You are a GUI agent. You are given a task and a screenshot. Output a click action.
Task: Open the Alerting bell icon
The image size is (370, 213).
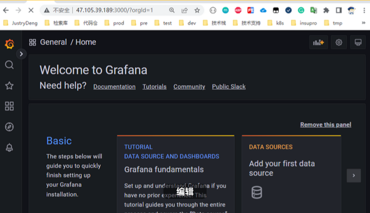coord(9,147)
